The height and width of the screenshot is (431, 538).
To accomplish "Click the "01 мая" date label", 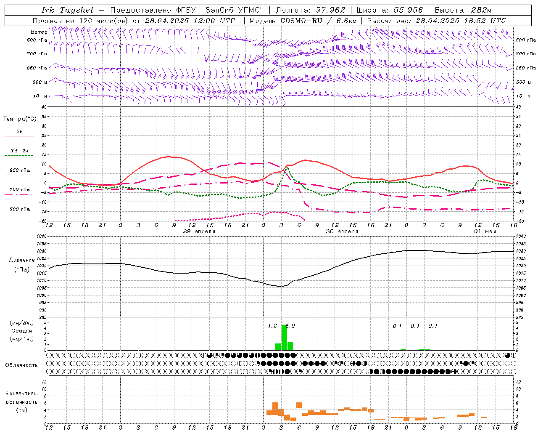I will point(485,231).
